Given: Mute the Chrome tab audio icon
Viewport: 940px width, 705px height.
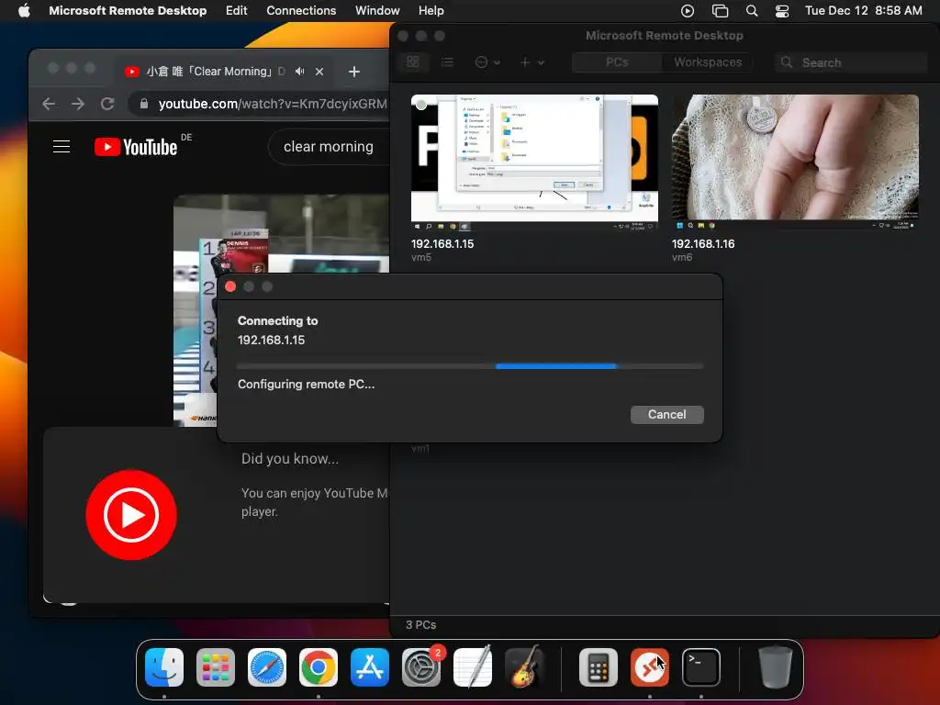Looking at the screenshot, I should click(300, 72).
